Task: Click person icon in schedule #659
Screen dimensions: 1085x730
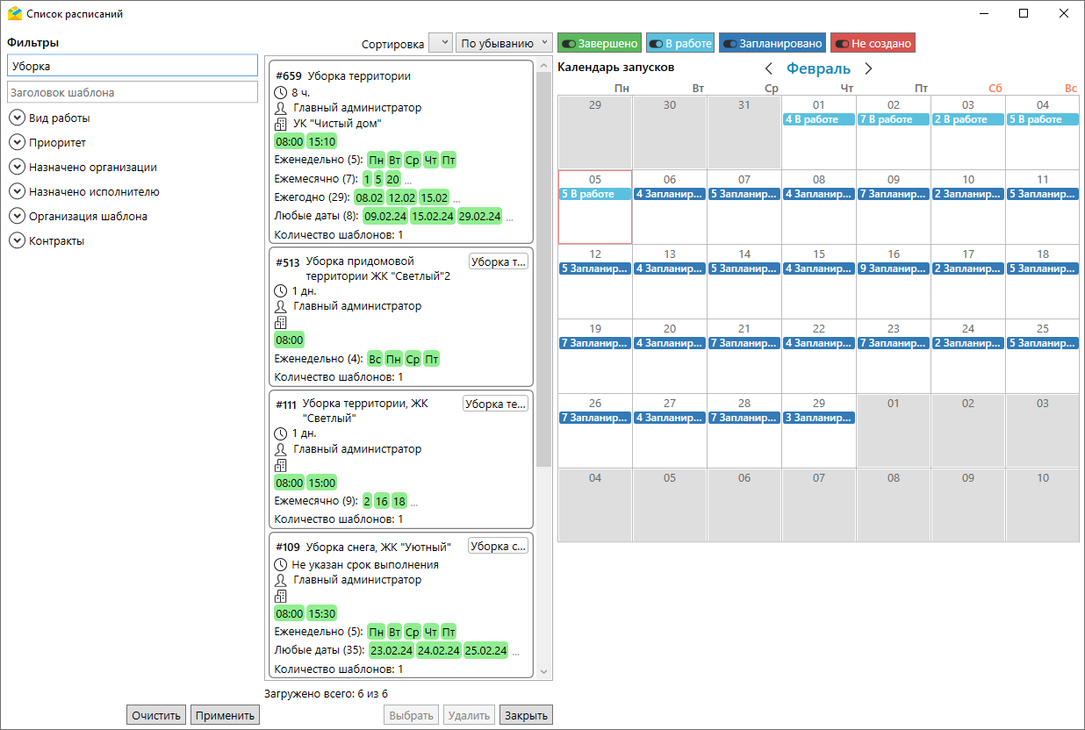Action: click(281, 108)
